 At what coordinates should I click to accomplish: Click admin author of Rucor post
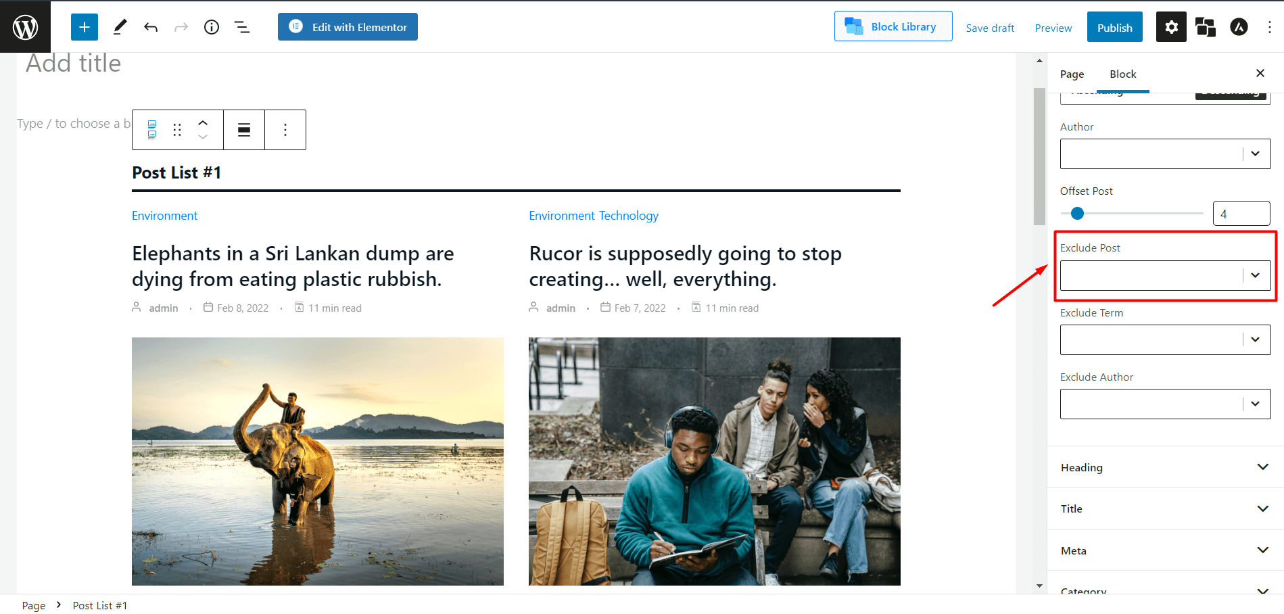pyautogui.click(x=561, y=308)
